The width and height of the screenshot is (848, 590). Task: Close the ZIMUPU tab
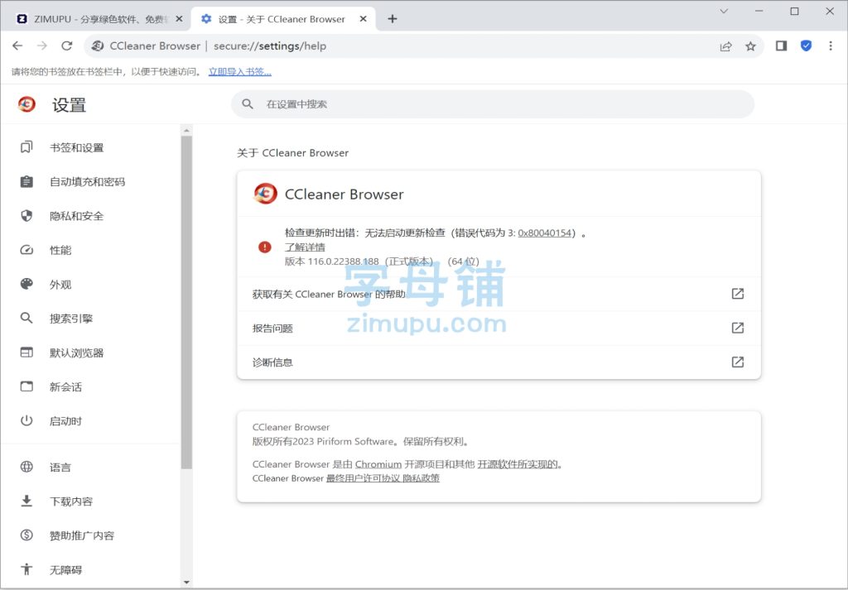(x=180, y=19)
